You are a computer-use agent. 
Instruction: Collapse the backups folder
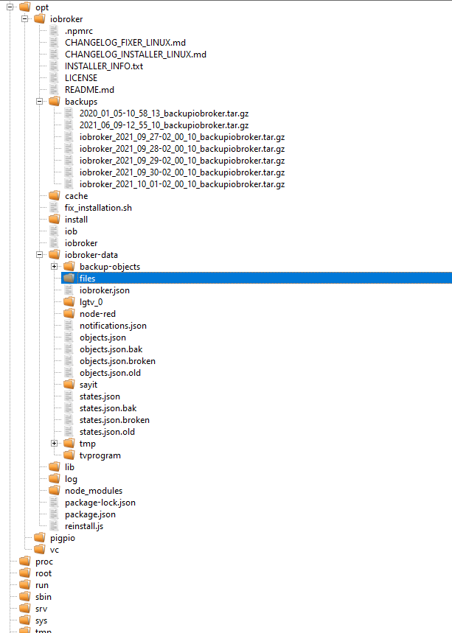(x=40, y=102)
